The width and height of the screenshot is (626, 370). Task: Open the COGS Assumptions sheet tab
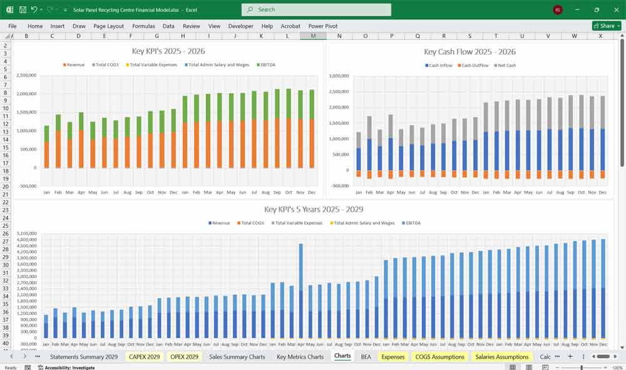(x=439, y=356)
